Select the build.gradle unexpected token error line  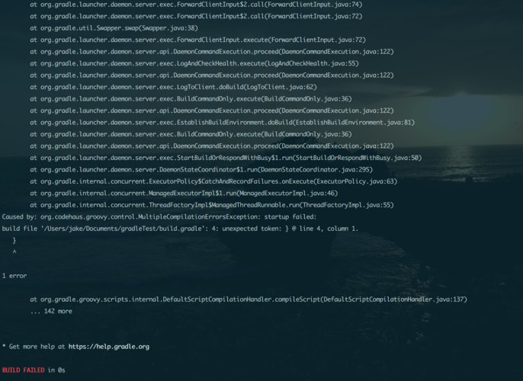(180, 229)
